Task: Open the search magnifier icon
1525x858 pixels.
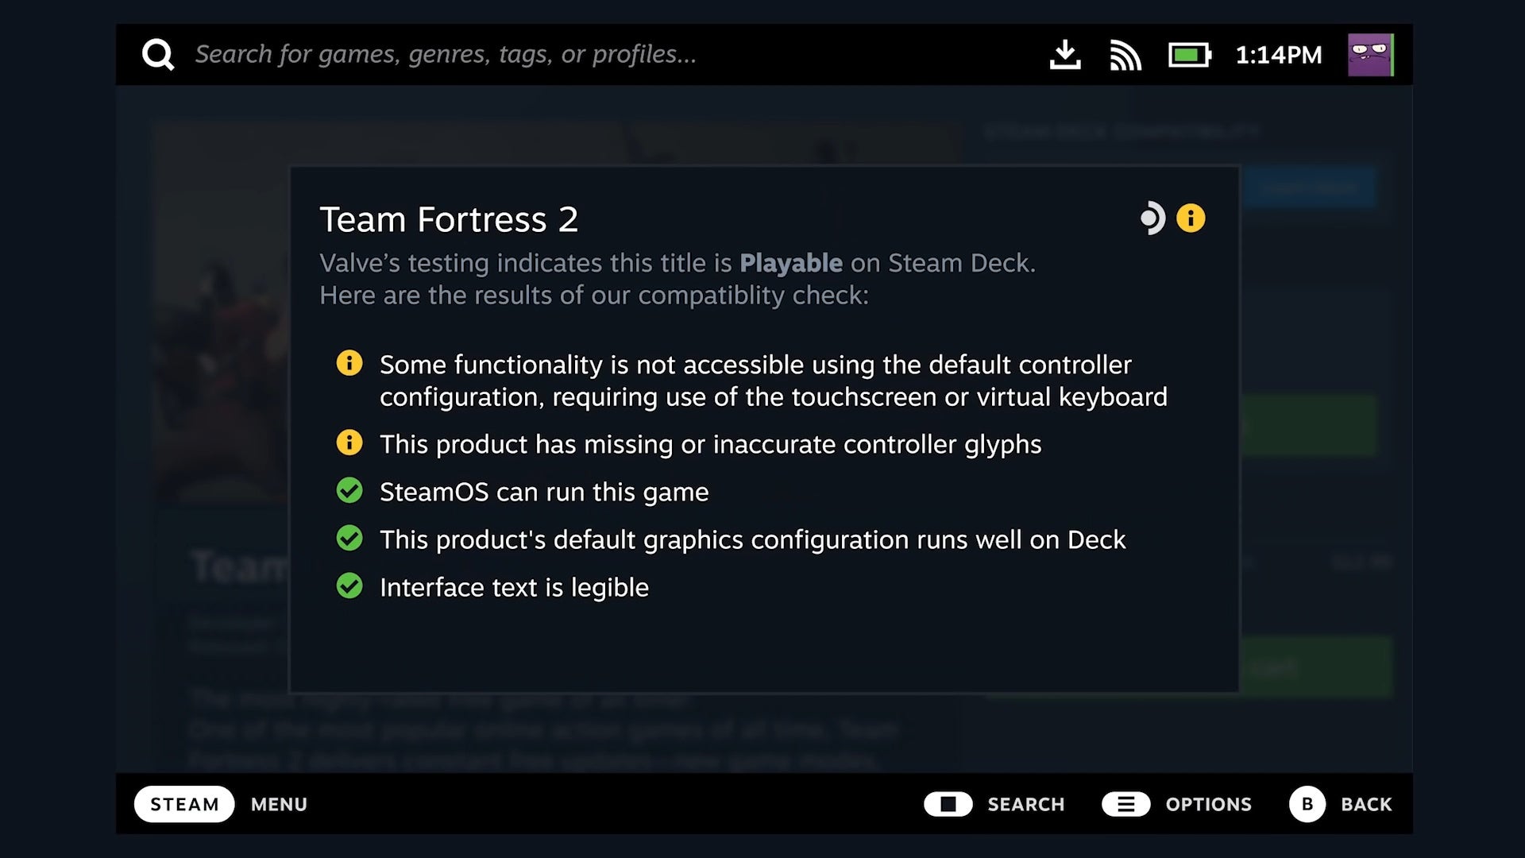Action: coord(158,53)
